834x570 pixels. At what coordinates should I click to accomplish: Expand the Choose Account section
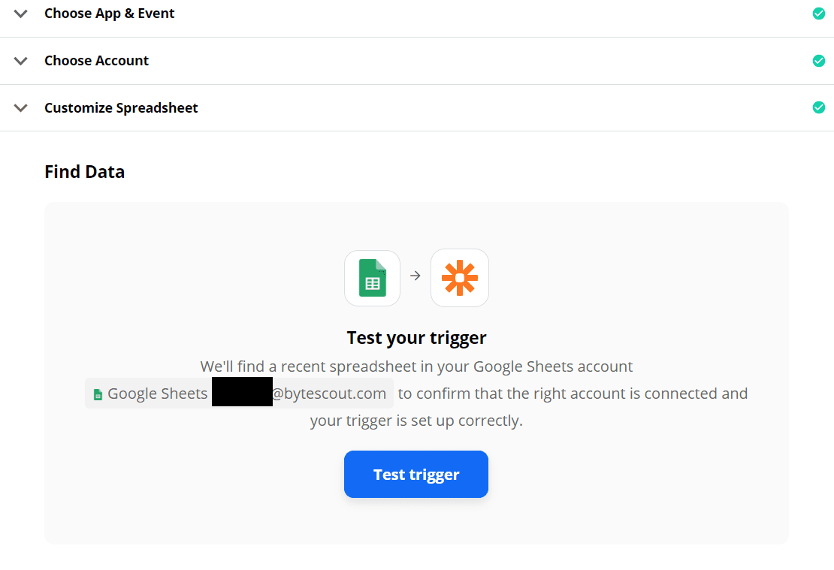20,61
